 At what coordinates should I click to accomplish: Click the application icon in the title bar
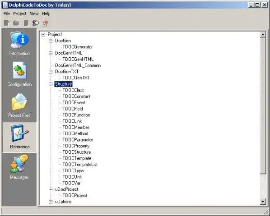(5, 5)
